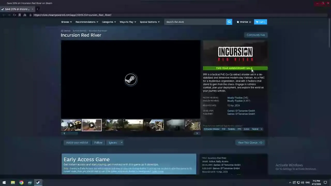The width and height of the screenshot is (331, 186).
Task: Open the taskbar clock showing 7:12 PM
Action: (316, 183)
